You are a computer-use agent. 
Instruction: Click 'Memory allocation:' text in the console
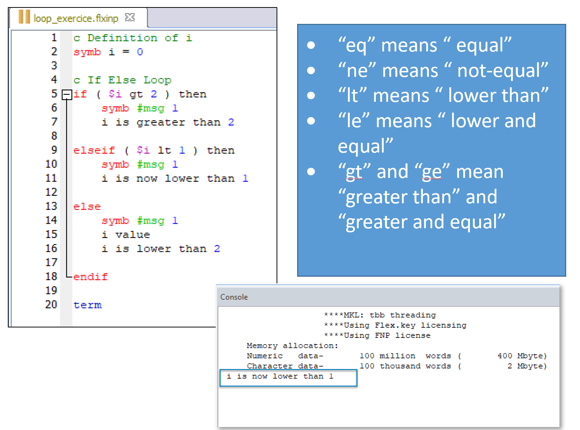292,346
